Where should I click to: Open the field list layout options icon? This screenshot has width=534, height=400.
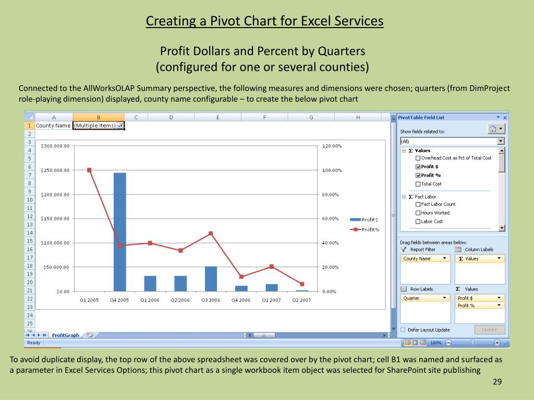[496, 129]
